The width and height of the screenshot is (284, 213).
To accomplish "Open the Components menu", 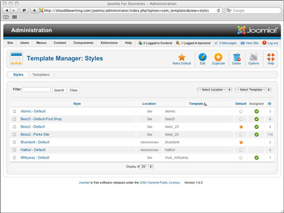I will (83, 43).
